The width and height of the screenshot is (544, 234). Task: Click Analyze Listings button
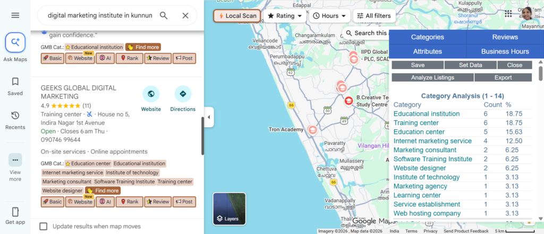pos(432,77)
